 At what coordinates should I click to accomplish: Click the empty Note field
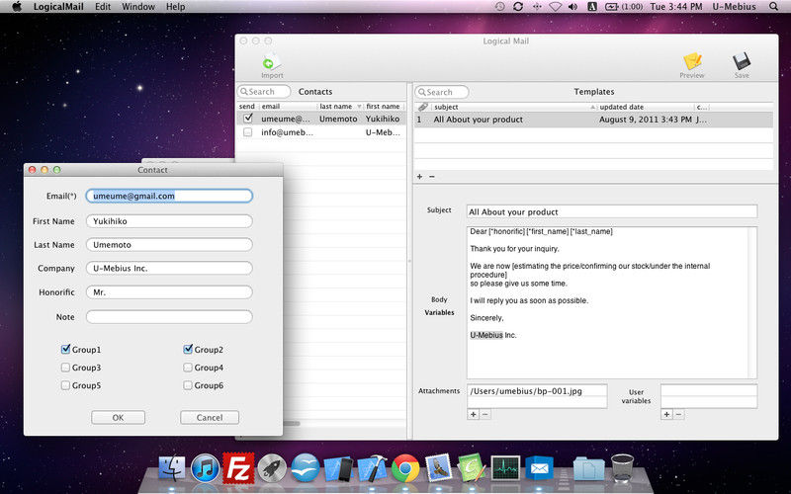pos(169,316)
